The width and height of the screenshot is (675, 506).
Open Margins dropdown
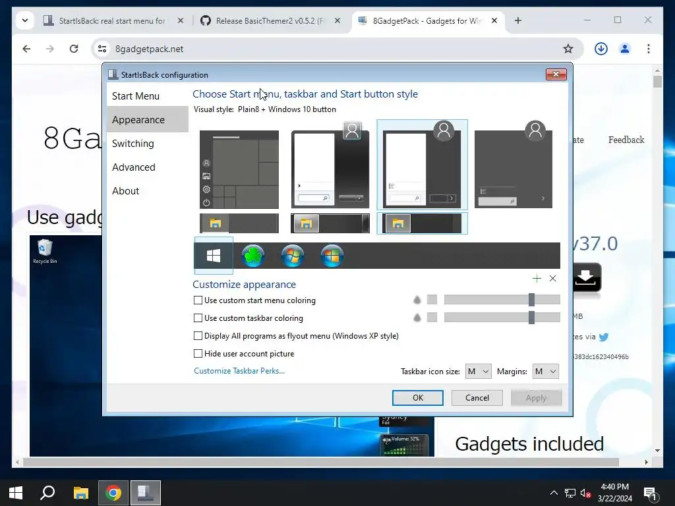545,372
